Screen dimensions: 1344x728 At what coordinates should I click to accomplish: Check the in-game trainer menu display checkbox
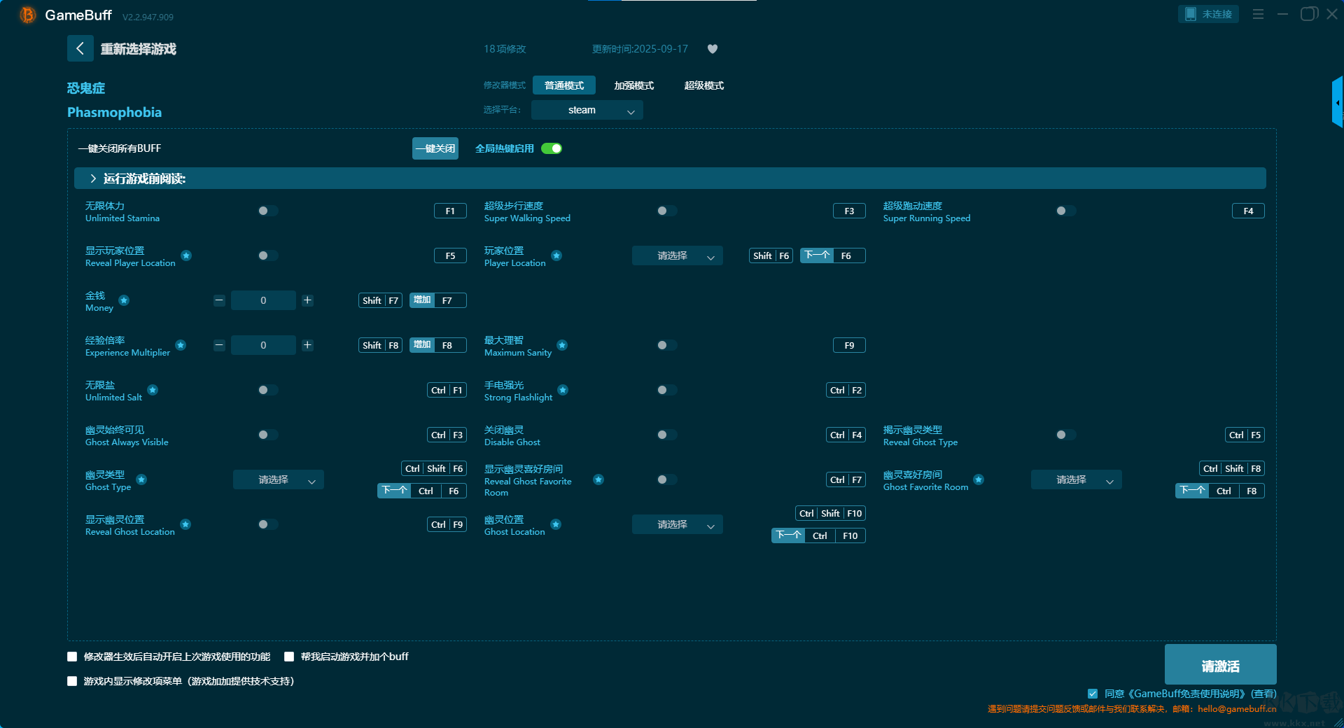[x=72, y=681]
